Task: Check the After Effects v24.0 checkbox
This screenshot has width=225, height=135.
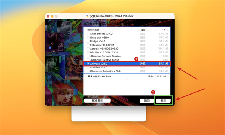Action: pyautogui.click(x=88, y=34)
